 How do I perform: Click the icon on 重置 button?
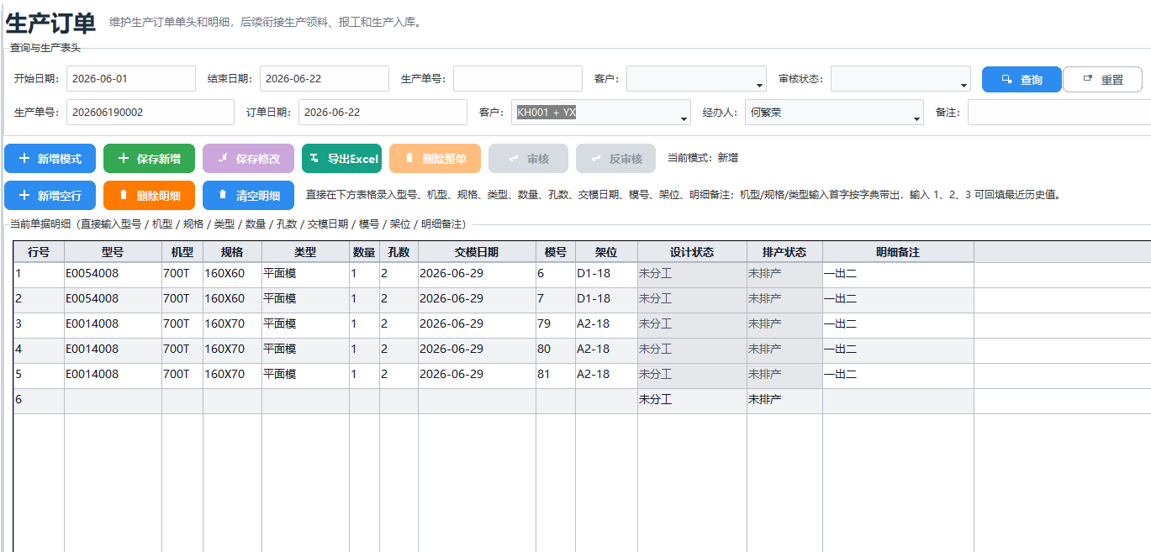pyautogui.click(x=1088, y=79)
